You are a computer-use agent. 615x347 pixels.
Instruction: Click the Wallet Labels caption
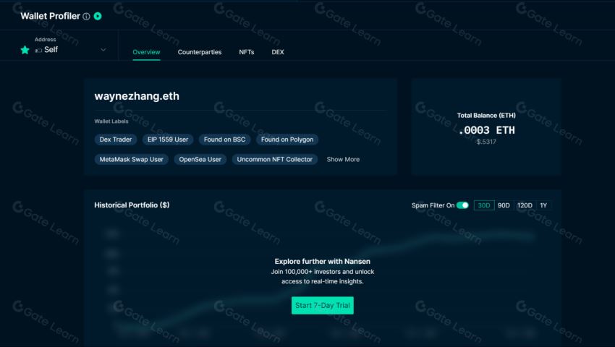tap(111, 121)
